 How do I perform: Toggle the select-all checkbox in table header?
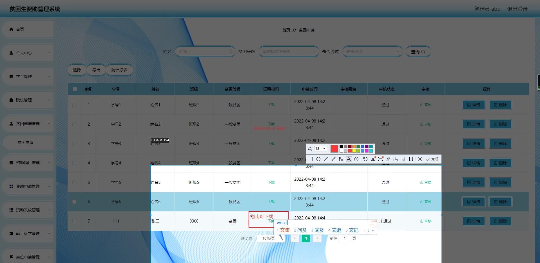point(75,89)
